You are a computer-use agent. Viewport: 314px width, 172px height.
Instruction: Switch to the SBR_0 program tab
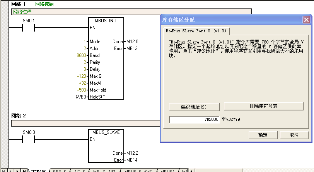pos(60,170)
